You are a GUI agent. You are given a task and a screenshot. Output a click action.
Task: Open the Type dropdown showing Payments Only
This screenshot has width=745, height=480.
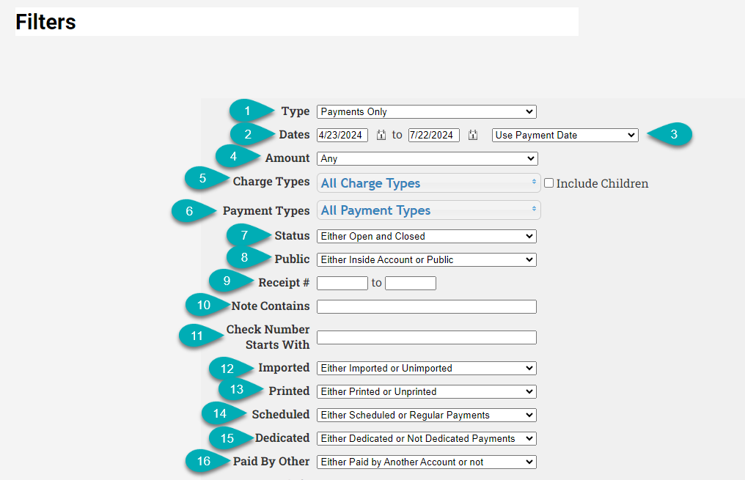tap(426, 111)
